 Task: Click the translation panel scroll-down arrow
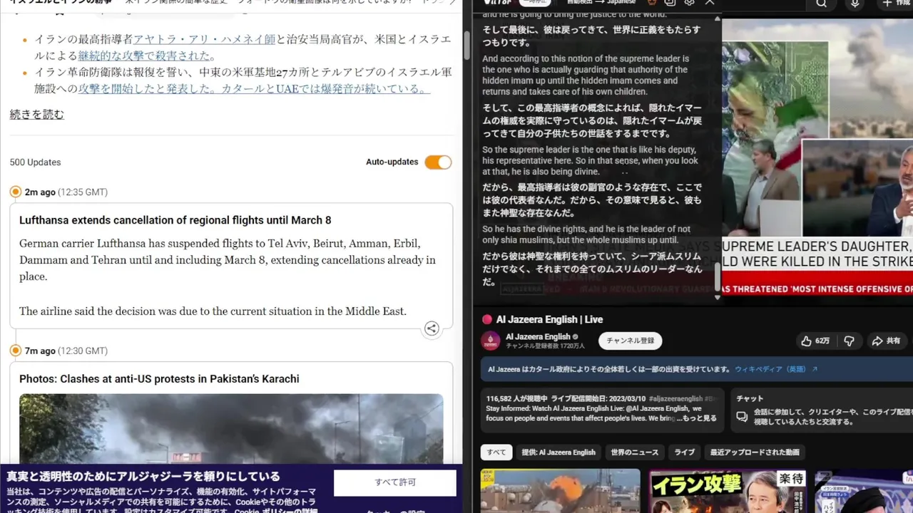pyautogui.click(x=718, y=298)
